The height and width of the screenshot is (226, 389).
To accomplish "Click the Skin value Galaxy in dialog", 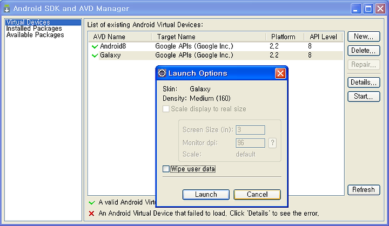I will 200,89.
